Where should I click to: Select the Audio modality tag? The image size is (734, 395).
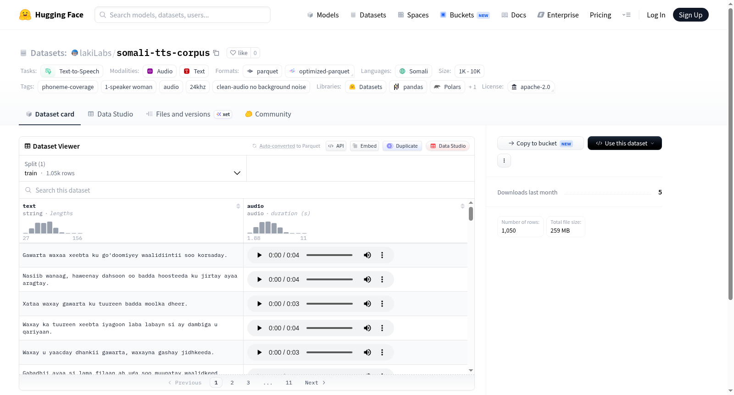pyautogui.click(x=160, y=71)
